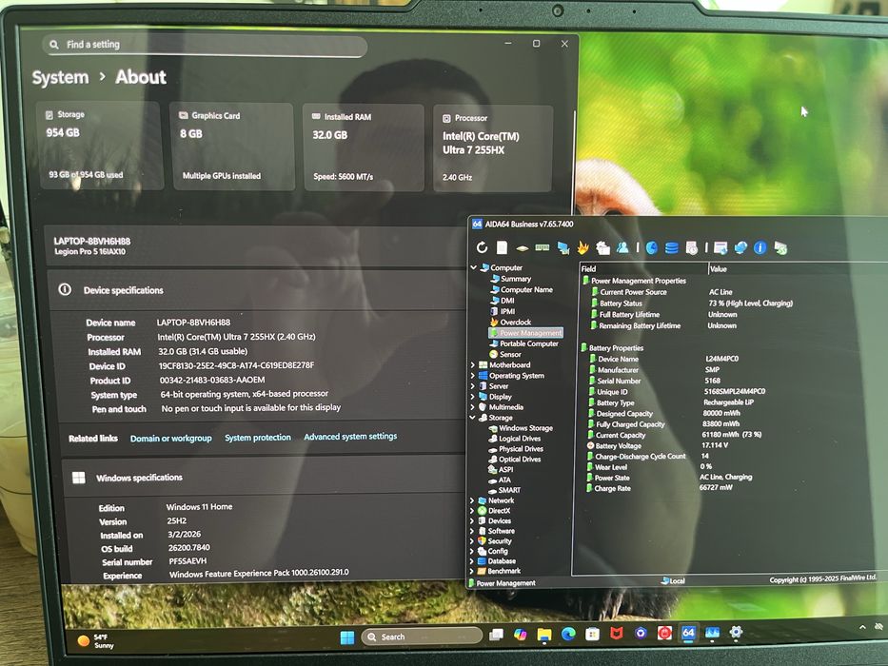Click the user silhouette icon in AIDA64 toolbar

[622, 247]
